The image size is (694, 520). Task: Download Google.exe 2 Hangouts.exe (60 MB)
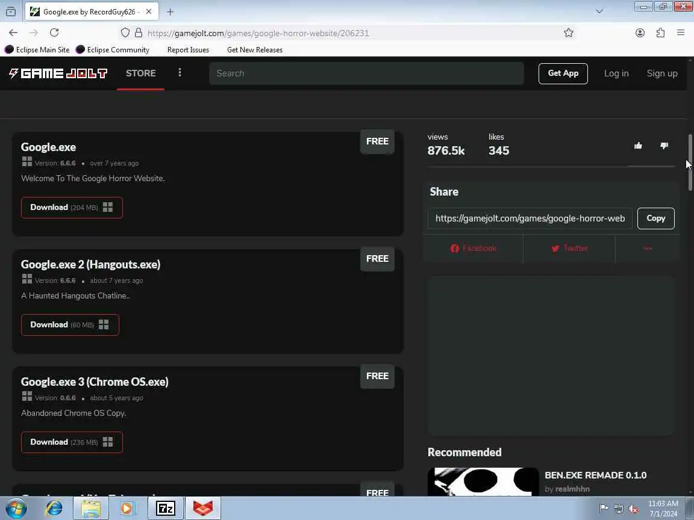click(x=70, y=325)
